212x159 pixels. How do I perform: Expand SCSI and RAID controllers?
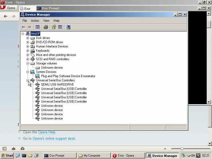click(28, 59)
